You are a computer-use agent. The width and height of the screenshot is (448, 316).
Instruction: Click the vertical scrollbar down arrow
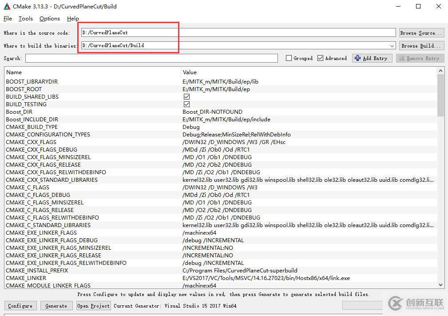tap(440, 284)
